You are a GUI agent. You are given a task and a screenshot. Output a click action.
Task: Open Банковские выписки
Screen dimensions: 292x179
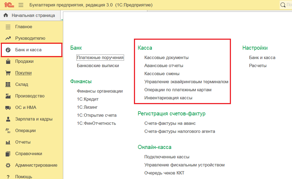click(98, 66)
